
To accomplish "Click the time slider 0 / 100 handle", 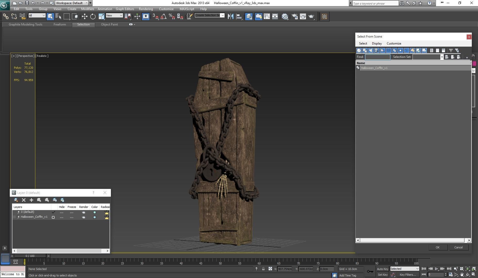I will (x=30, y=256).
